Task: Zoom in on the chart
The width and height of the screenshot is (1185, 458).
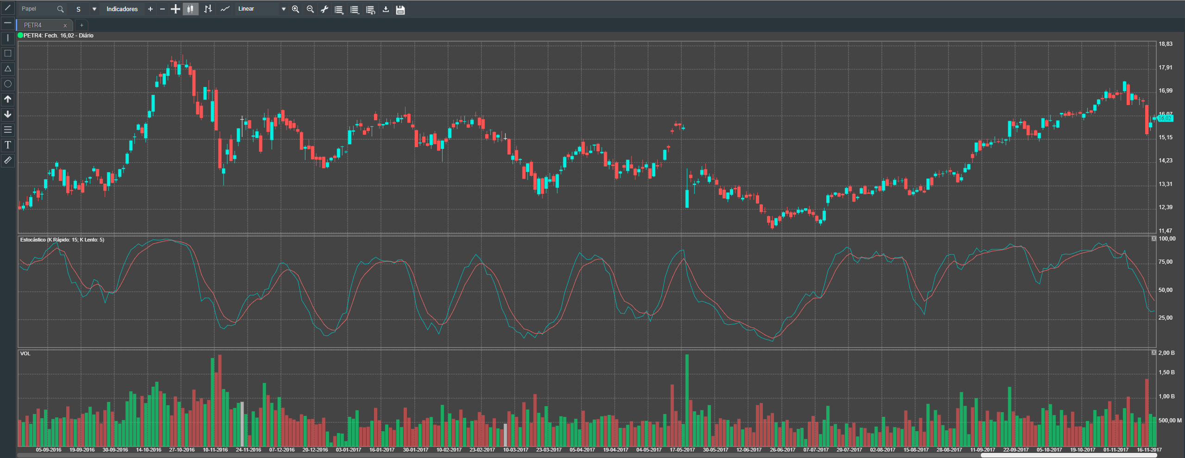Action: [295, 9]
